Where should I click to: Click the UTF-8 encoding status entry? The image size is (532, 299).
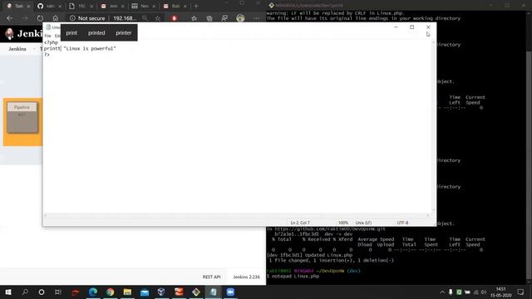tap(402, 223)
